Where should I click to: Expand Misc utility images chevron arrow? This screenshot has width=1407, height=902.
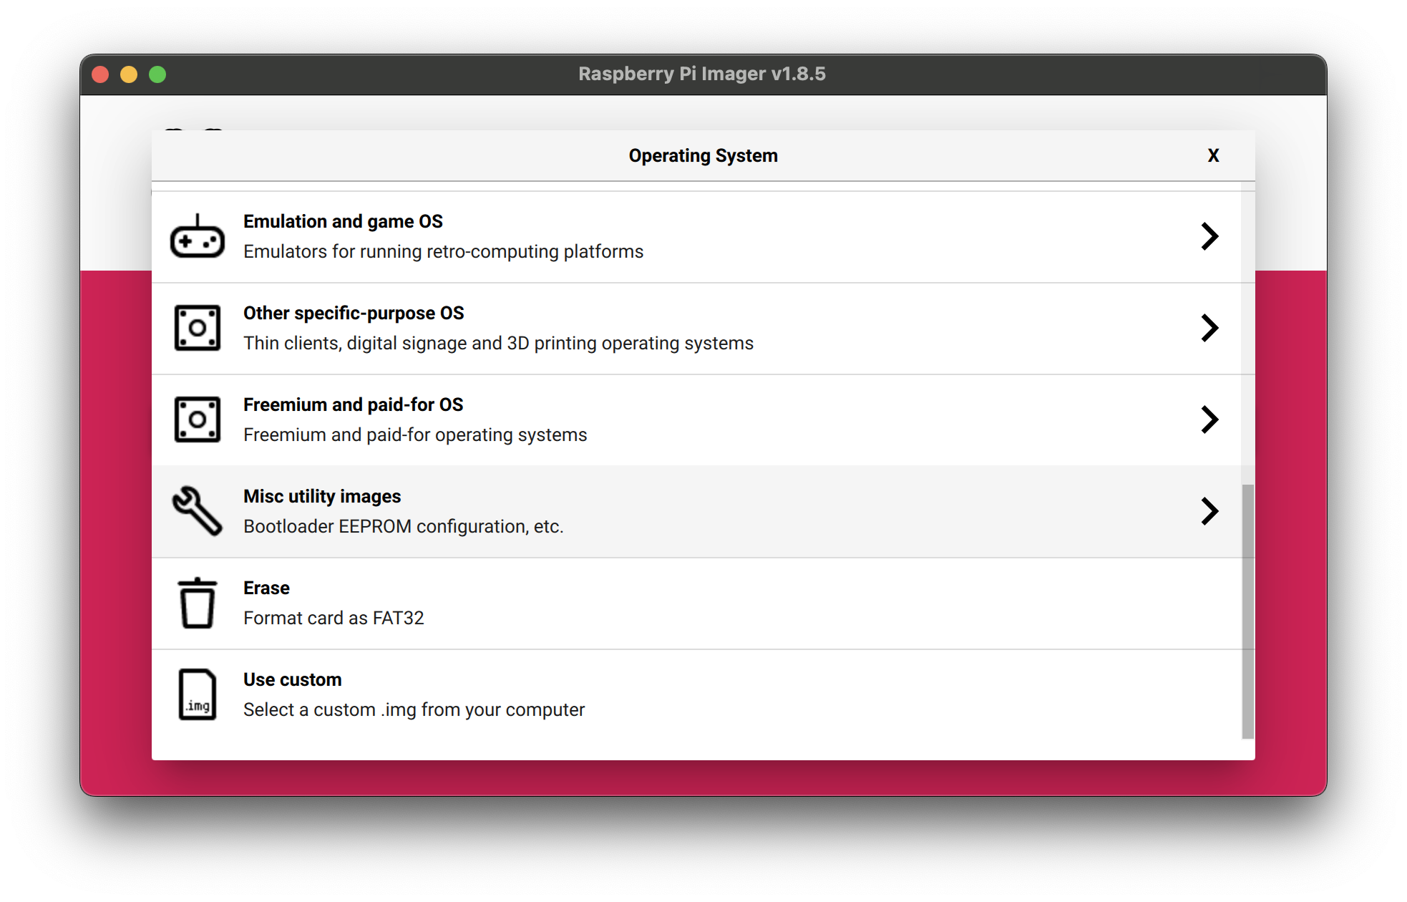[1209, 511]
